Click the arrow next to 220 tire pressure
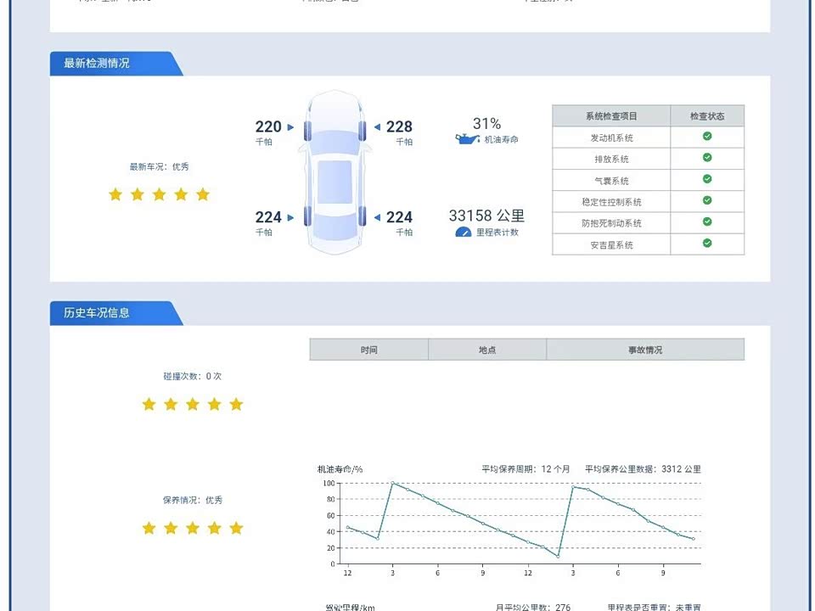The image size is (815, 611). click(291, 127)
